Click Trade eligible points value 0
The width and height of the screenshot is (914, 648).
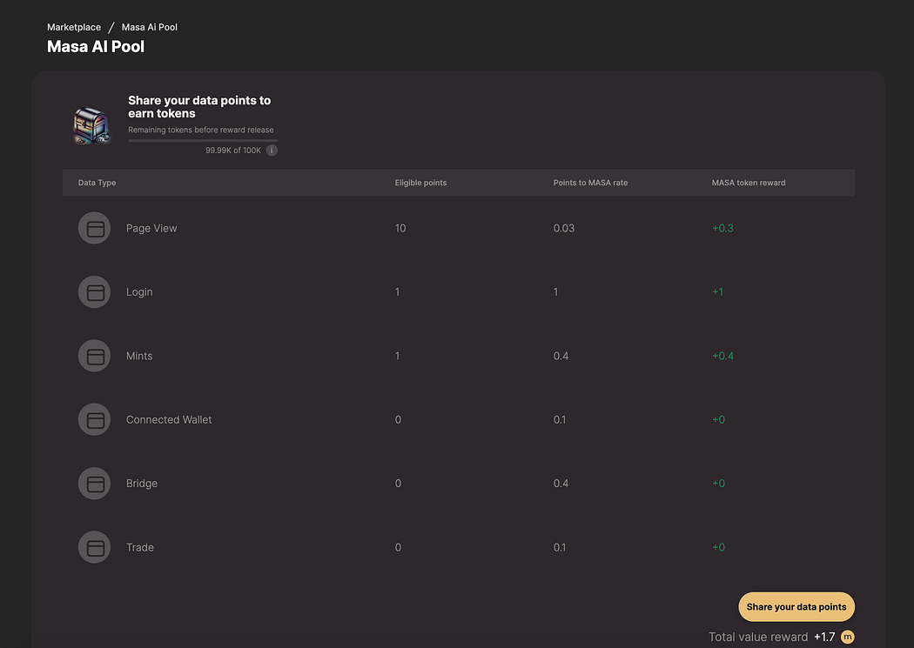pos(398,547)
